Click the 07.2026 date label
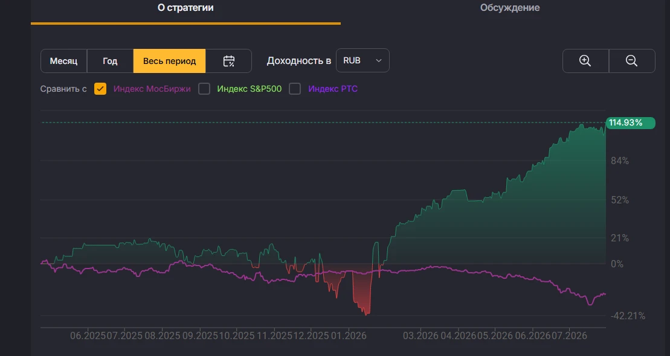Viewport: 670px width, 356px height. point(569,336)
